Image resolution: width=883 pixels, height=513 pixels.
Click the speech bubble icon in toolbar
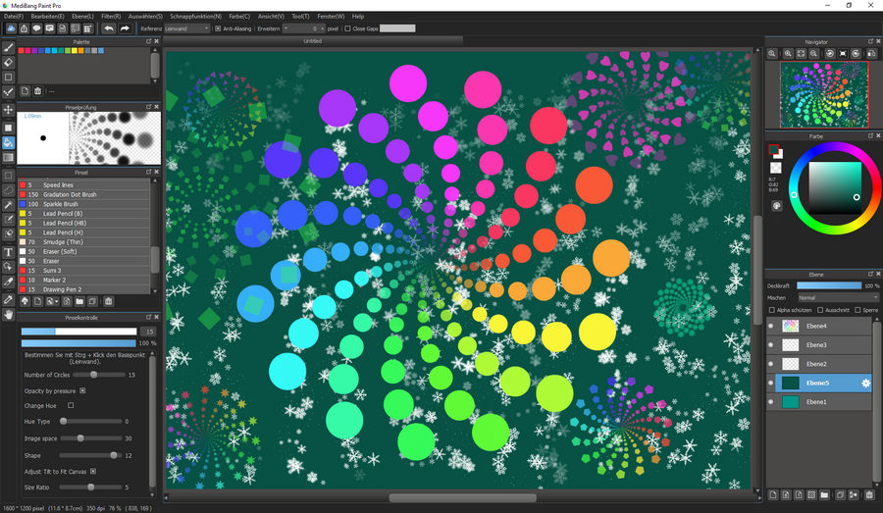pos(36,28)
